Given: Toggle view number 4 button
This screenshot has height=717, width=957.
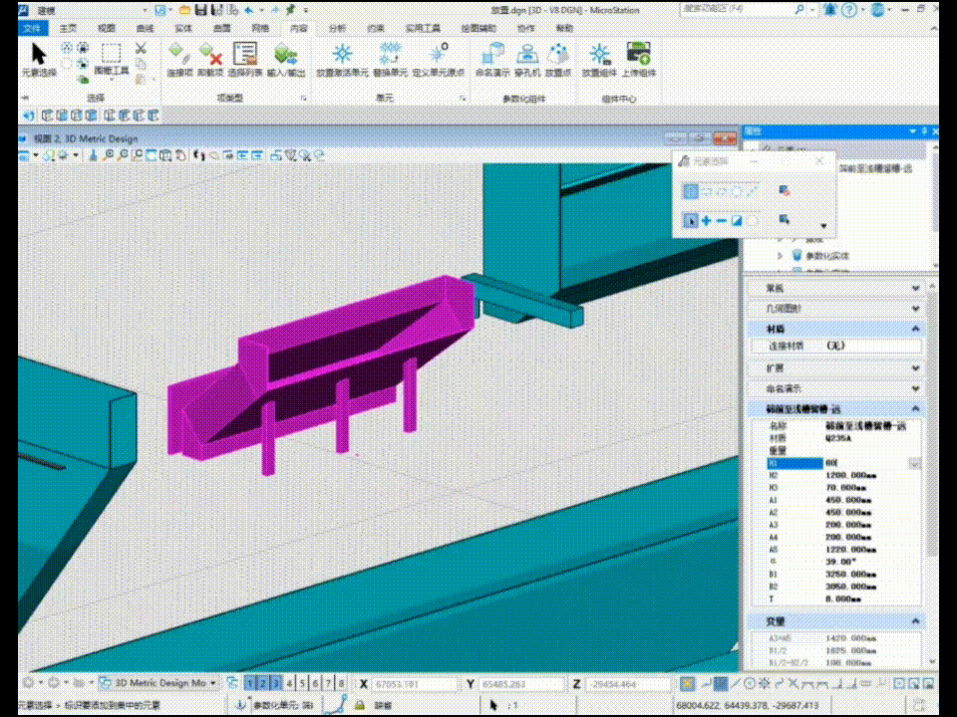Looking at the screenshot, I should pos(290,683).
